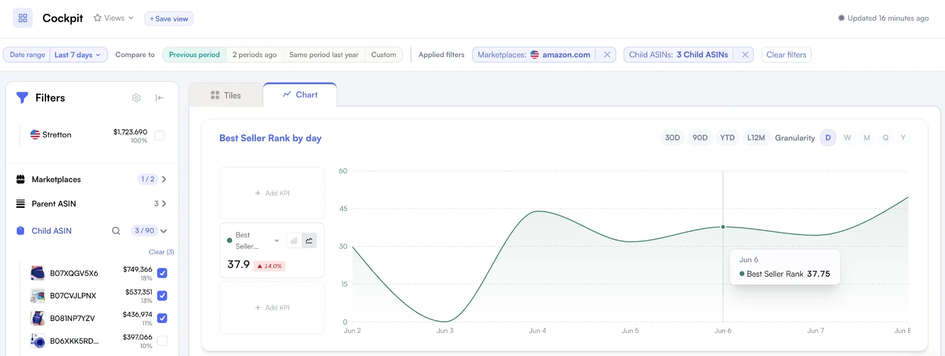Click the Parent ASIN list icon
Screen dimensions: 945x356
click(x=21, y=204)
